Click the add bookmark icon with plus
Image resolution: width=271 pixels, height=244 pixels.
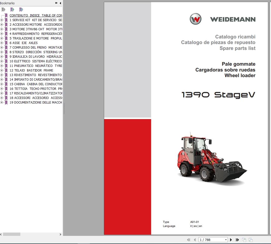[x=12, y=10]
